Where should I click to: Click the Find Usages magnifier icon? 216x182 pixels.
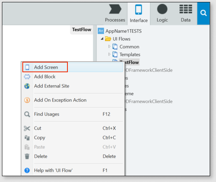27,114
